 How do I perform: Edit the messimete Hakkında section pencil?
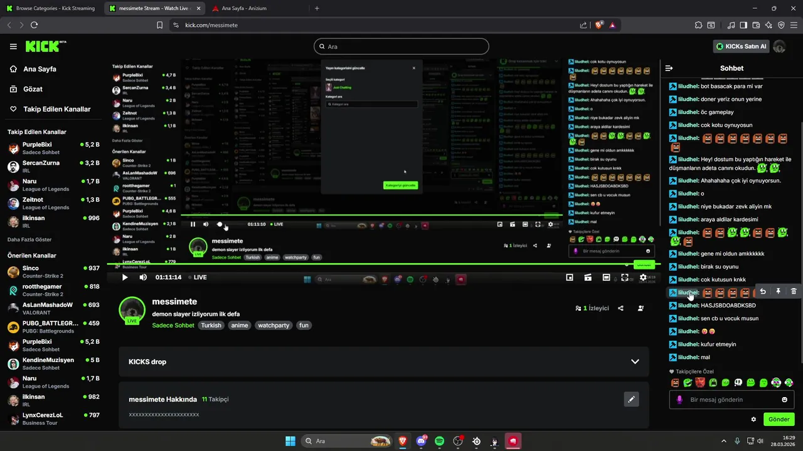pyautogui.click(x=632, y=399)
